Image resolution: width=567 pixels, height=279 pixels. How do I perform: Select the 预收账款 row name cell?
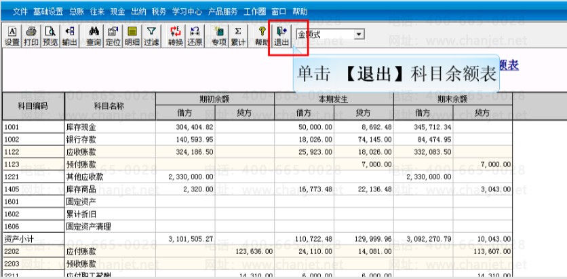click(110, 264)
